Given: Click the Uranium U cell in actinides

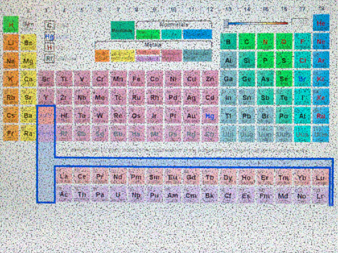Looking at the screenshot, I should click(118, 195).
